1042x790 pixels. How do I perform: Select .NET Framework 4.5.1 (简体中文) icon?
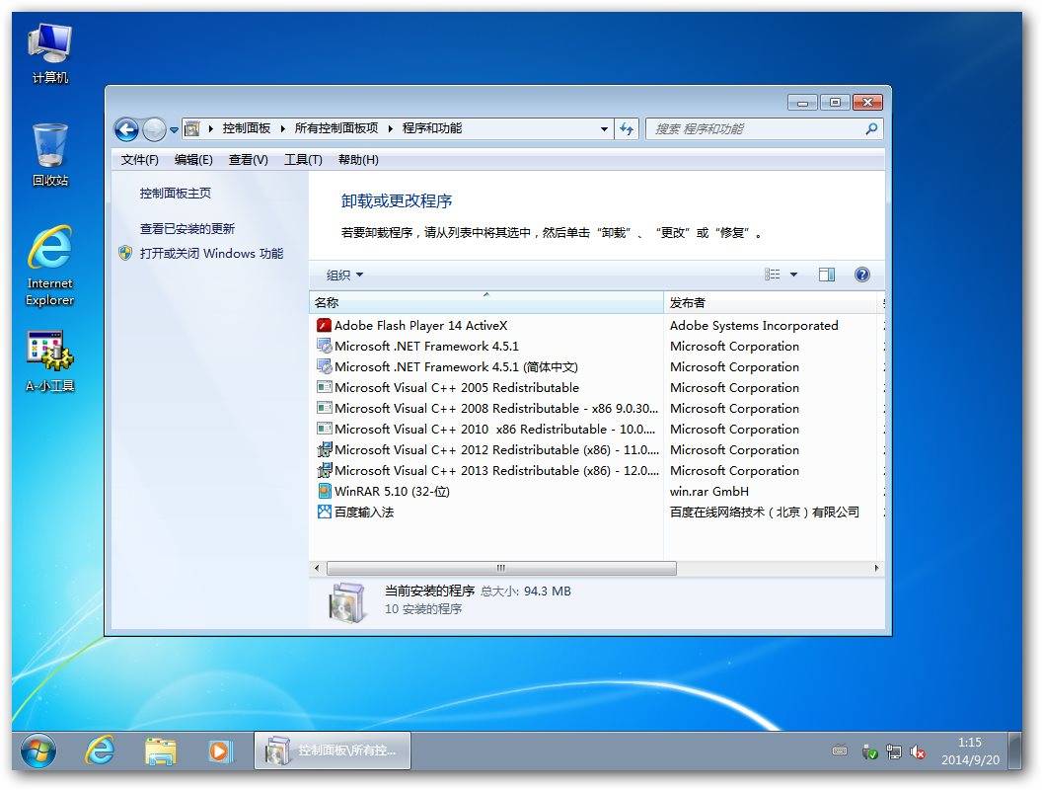pyautogui.click(x=325, y=366)
